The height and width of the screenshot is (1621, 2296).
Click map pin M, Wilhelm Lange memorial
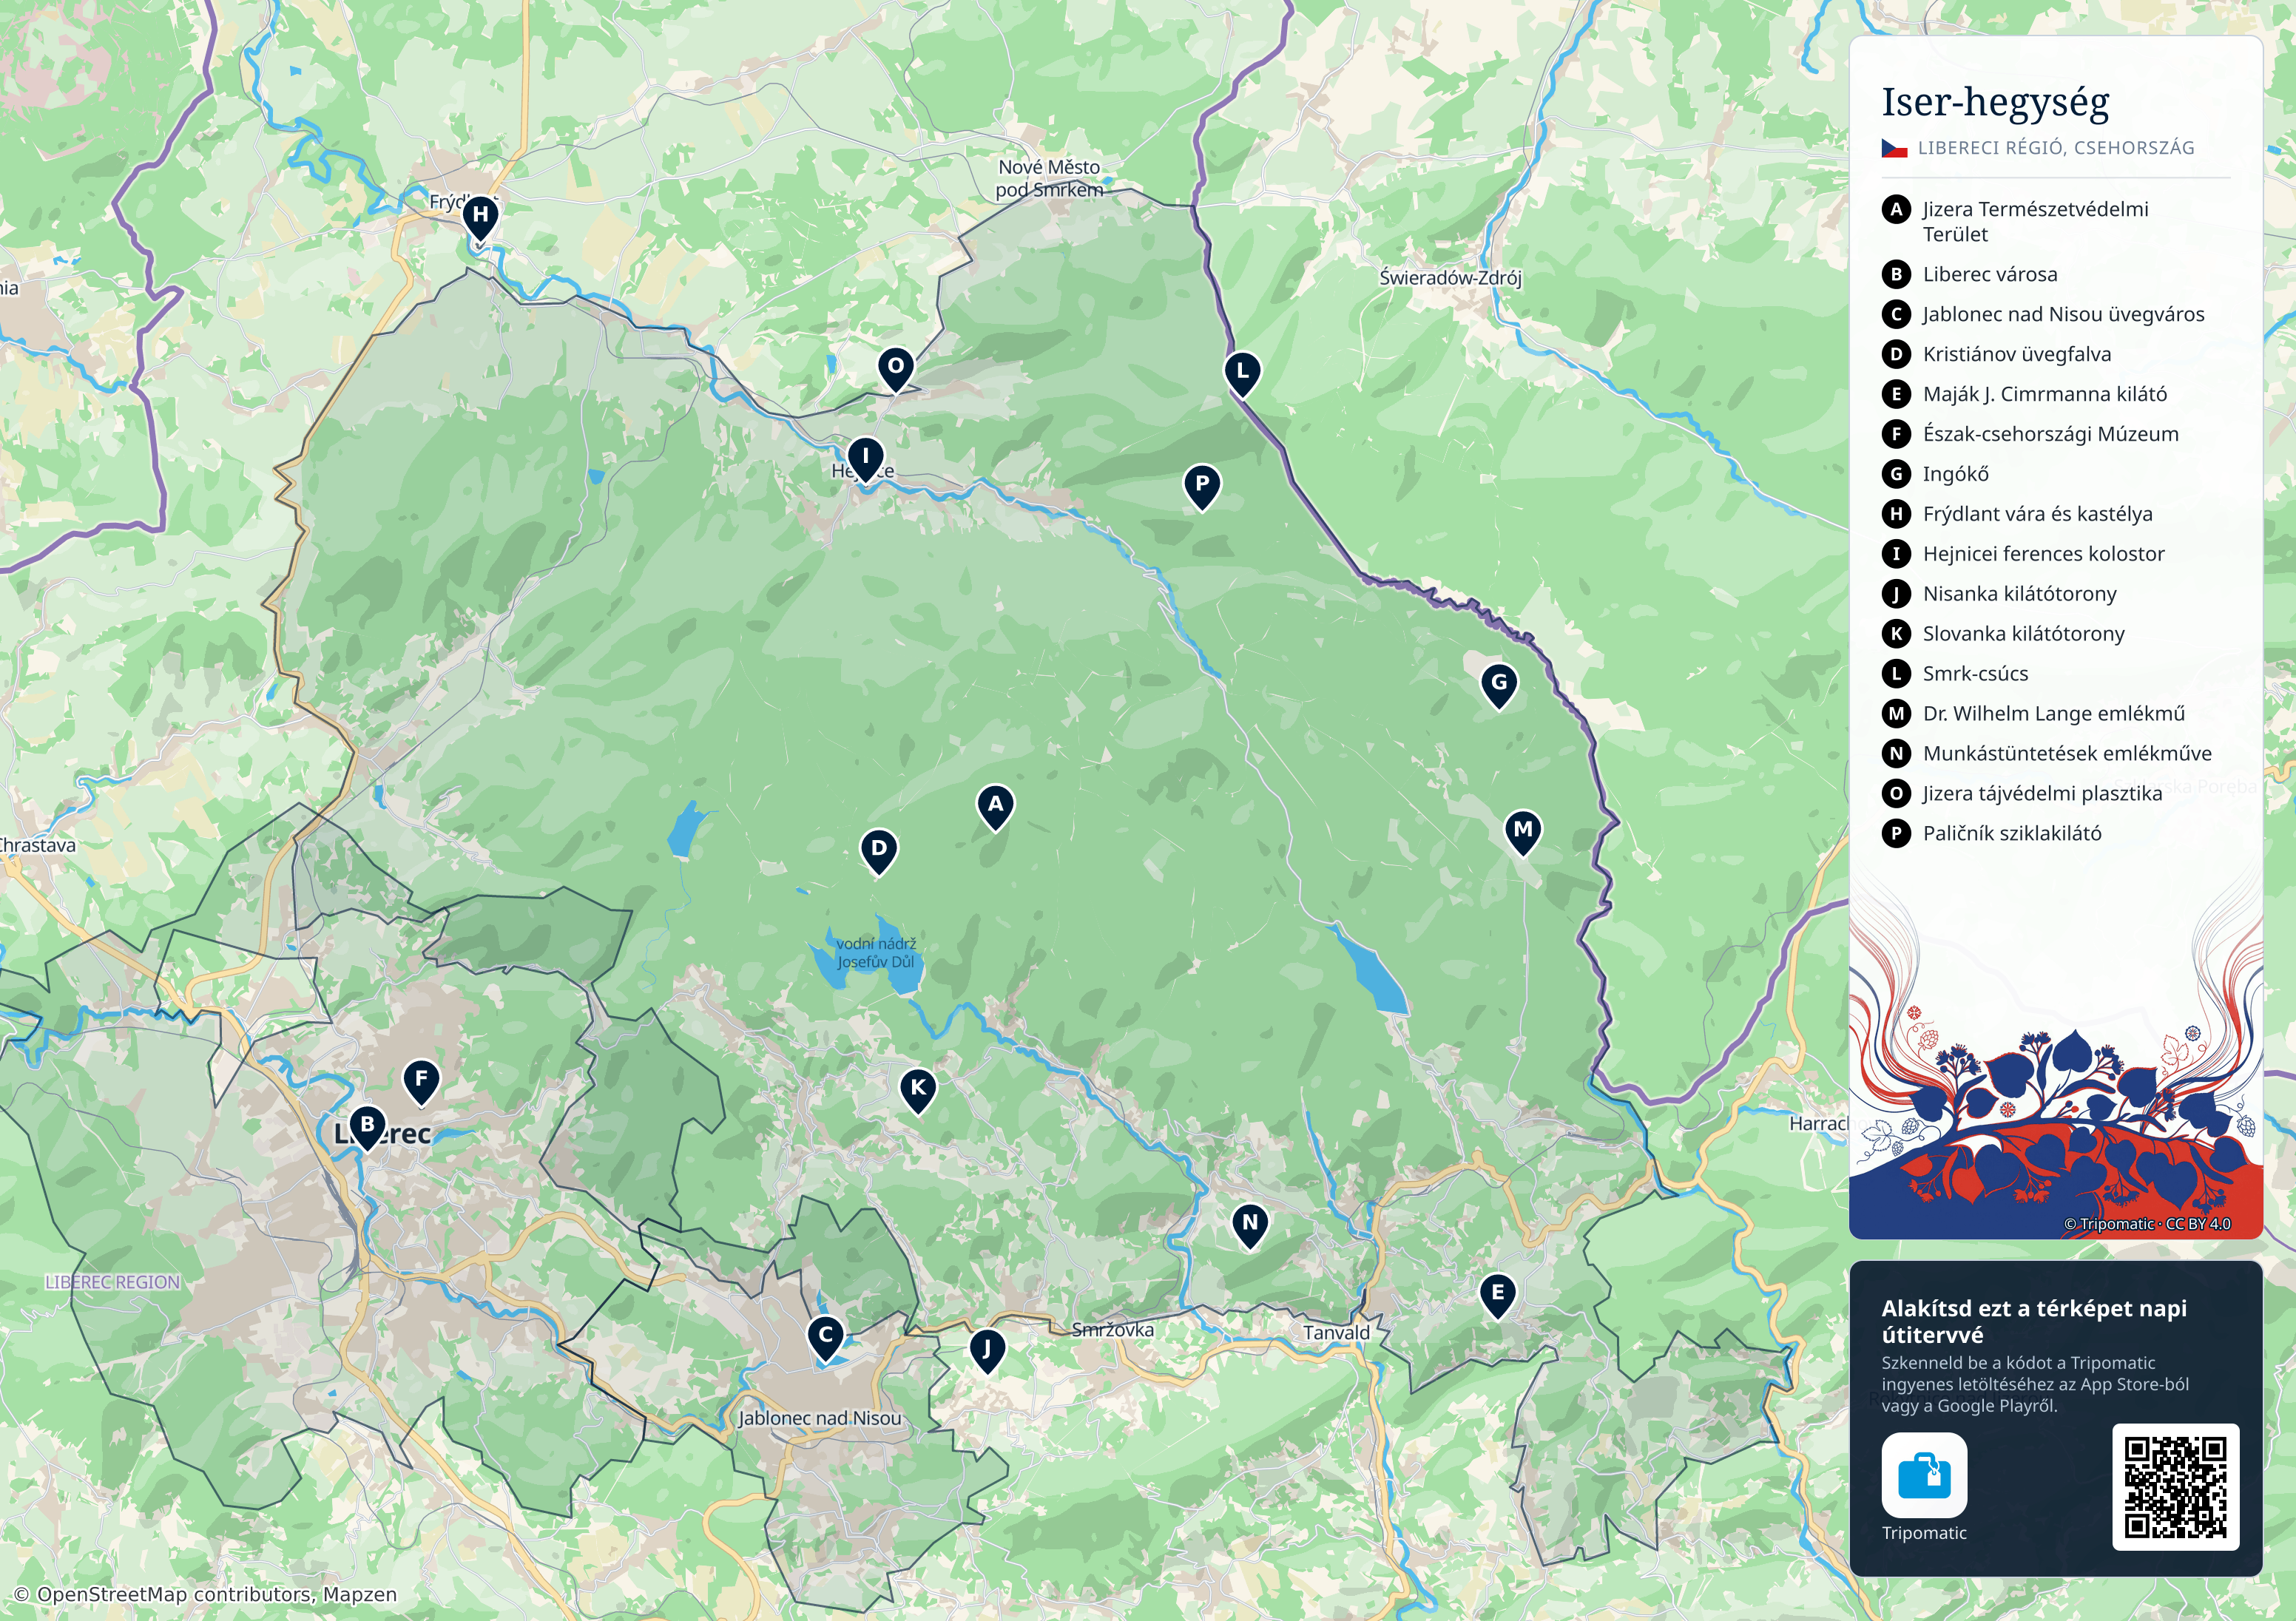pos(1523,833)
